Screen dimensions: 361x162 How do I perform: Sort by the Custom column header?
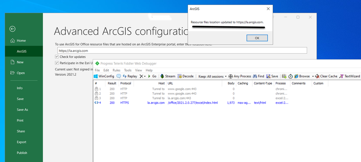click(320, 83)
